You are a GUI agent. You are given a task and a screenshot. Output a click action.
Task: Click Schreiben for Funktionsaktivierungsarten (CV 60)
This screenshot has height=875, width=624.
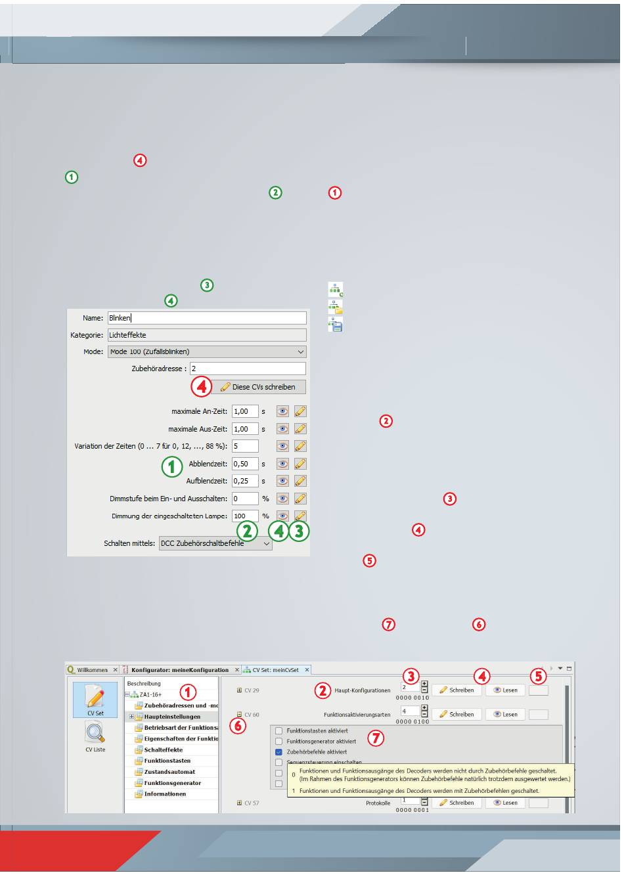[457, 714]
